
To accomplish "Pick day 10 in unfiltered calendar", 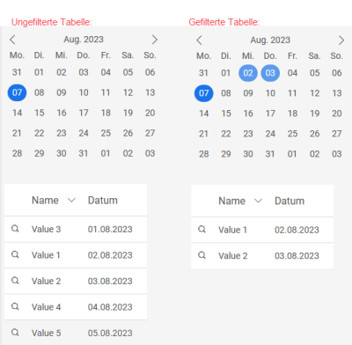I will [x=84, y=92].
